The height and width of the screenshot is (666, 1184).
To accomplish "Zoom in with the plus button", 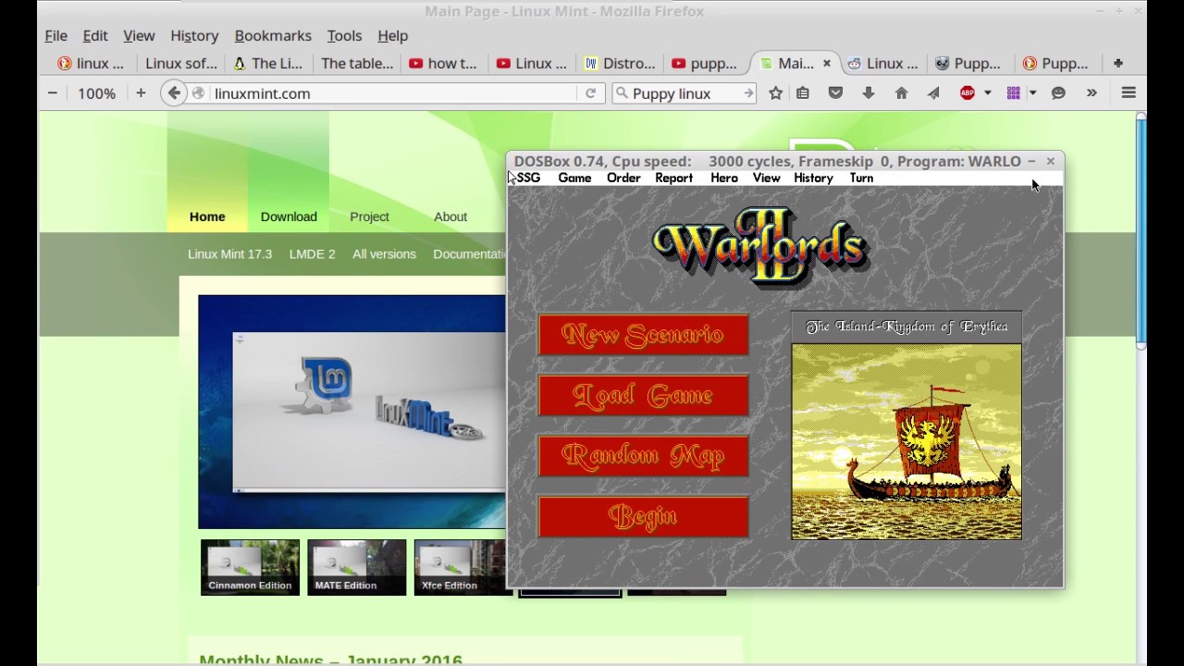I will pyautogui.click(x=141, y=92).
